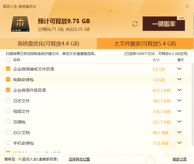The height and width of the screenshot is (164, 194).
Task: Expand the 电脑安装包 row
Action: pyautogui.click(x=179, y=79)
